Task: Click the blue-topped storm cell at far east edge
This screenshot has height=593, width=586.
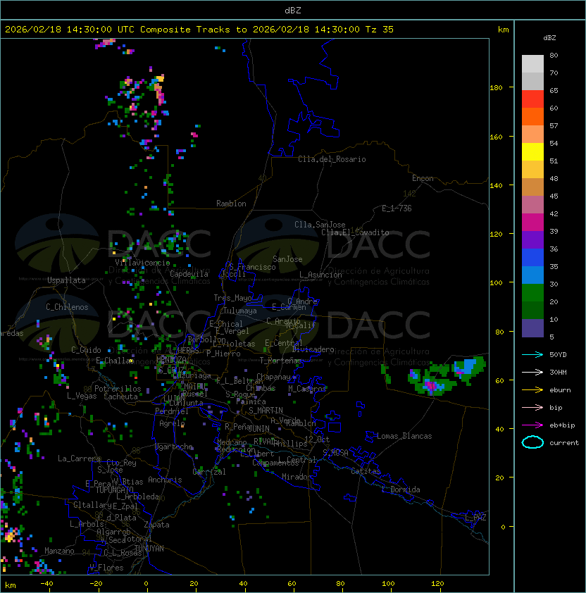Action: (469, 369)
